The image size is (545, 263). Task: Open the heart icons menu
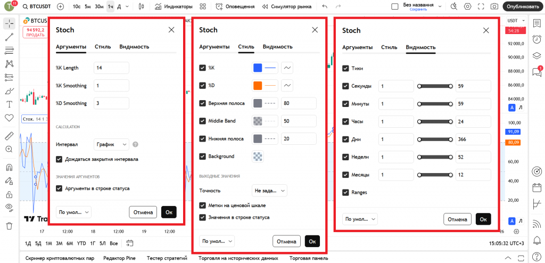(x=10, y=118)
